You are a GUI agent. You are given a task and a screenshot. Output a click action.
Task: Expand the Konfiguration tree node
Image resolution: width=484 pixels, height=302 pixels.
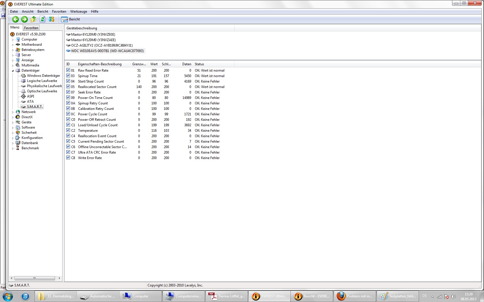13,138
